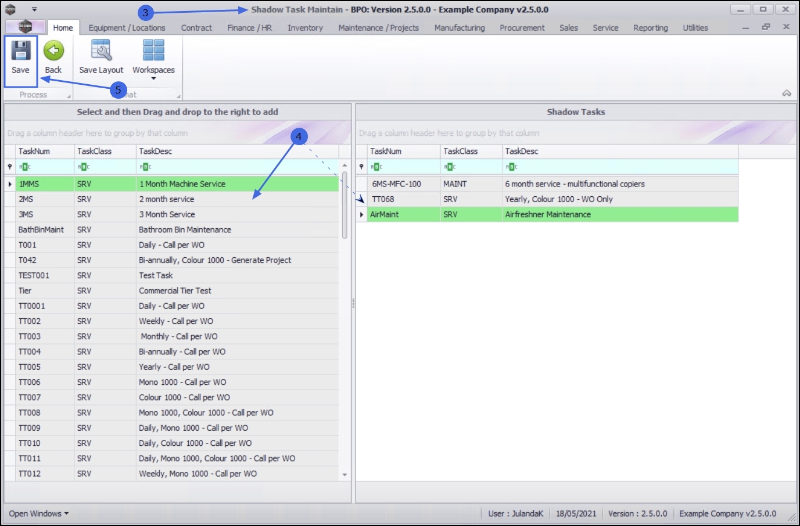Switch to the Reporting tab
The image size is (800, 526).
(x=651, y=27)
